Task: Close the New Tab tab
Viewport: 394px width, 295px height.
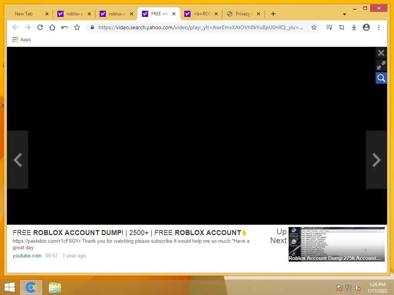Action: coord(47,14)
